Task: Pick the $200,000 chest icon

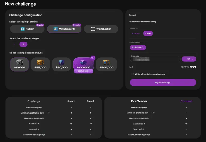Action: (x=106, y=62)
